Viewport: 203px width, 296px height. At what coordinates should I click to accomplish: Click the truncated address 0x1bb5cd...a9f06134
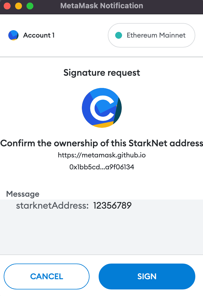point(102,167)
